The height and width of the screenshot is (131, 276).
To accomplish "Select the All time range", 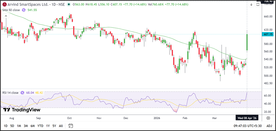I will (x=61, y=126).
